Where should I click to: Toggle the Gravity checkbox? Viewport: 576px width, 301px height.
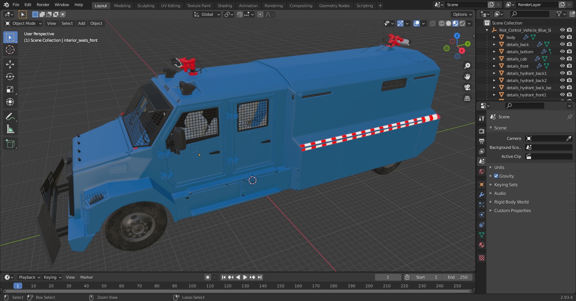point(496,176)
